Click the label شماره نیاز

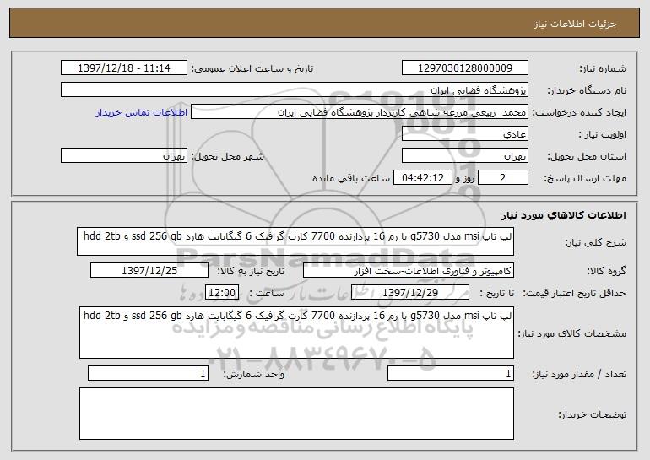[x=603, y=68]
